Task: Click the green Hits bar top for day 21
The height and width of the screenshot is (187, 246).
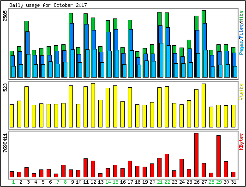Action: 160,19
